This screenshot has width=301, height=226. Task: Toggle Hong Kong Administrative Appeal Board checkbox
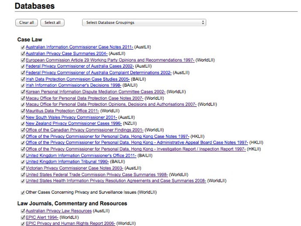(23, 143)
